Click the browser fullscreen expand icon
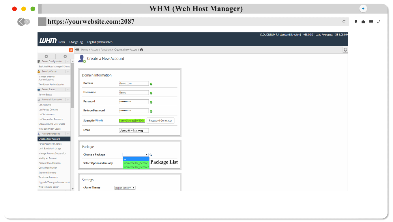This screenshot has width=393, height=222. [379, 22]
